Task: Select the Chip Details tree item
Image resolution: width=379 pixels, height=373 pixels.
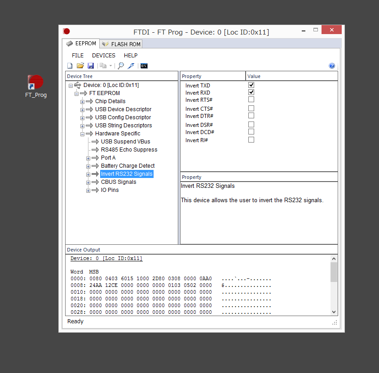Action: [x=110, y=101]
